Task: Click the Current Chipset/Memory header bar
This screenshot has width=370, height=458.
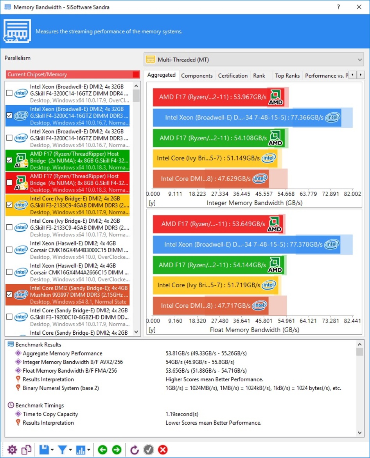Action: [x=73, y=74]
